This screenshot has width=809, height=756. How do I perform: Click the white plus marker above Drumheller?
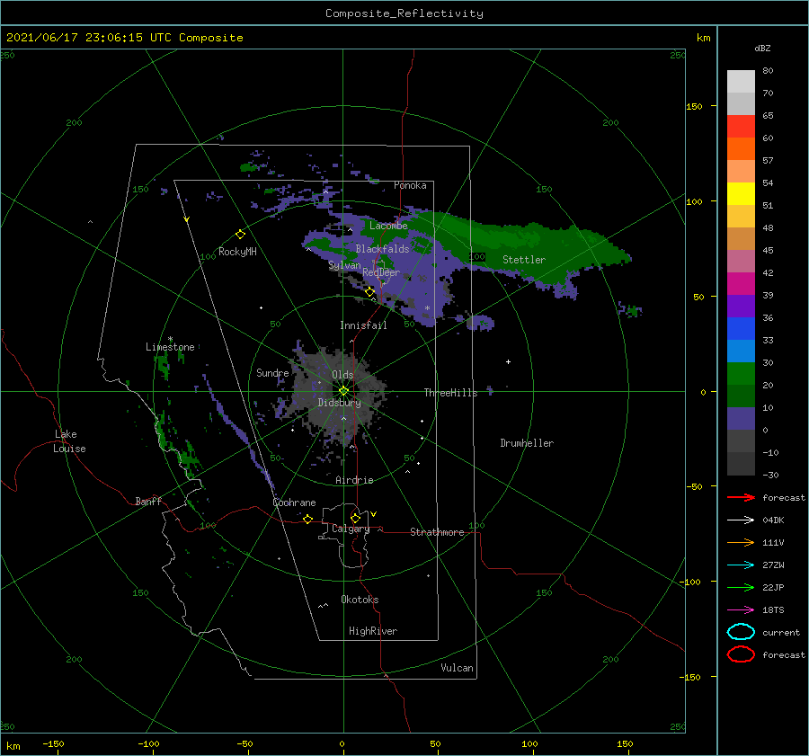tap(508, 361)
